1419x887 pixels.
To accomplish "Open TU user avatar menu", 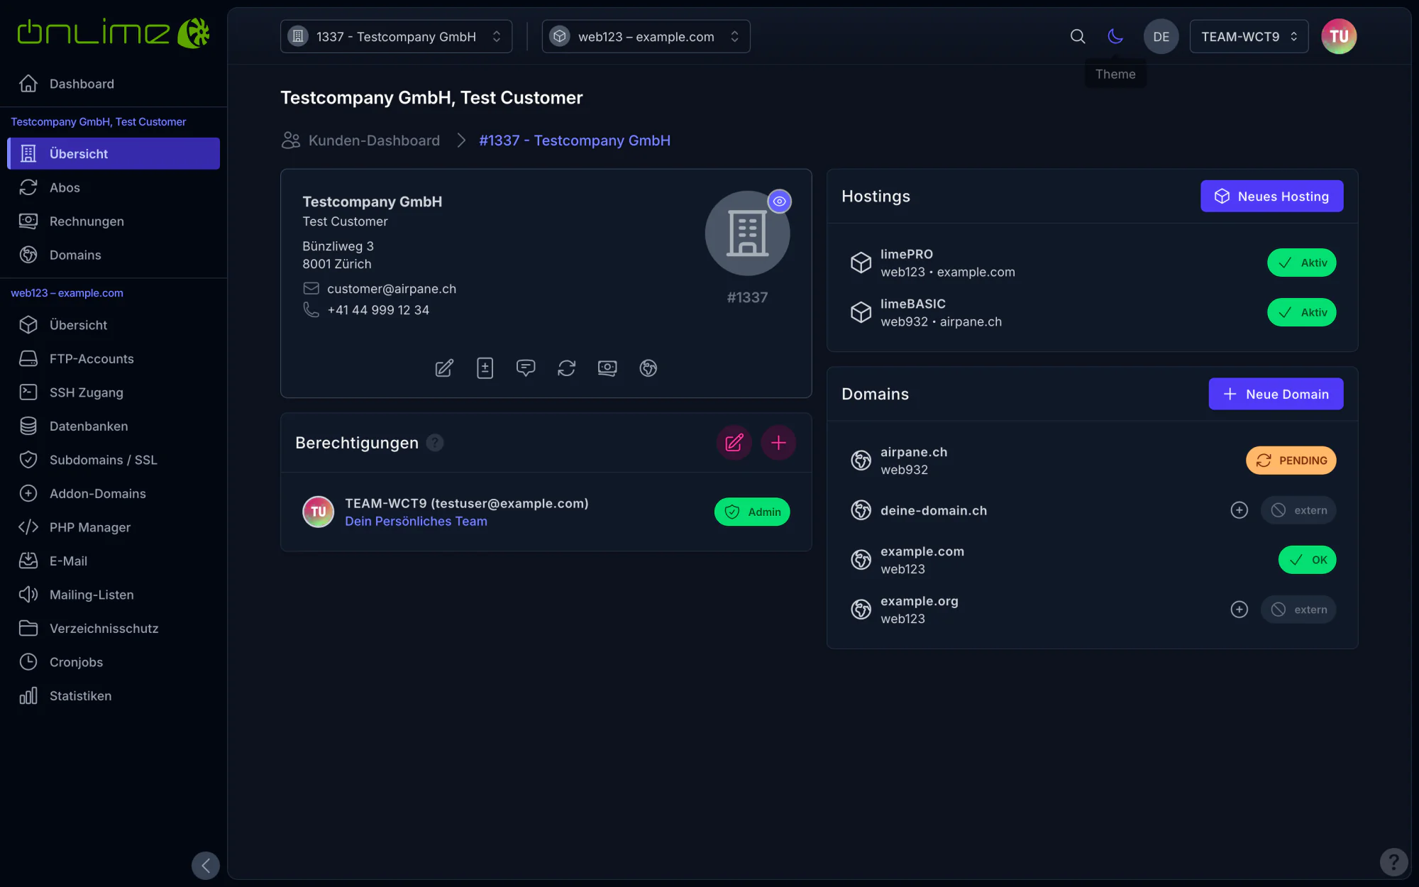I will (1339, 36).
